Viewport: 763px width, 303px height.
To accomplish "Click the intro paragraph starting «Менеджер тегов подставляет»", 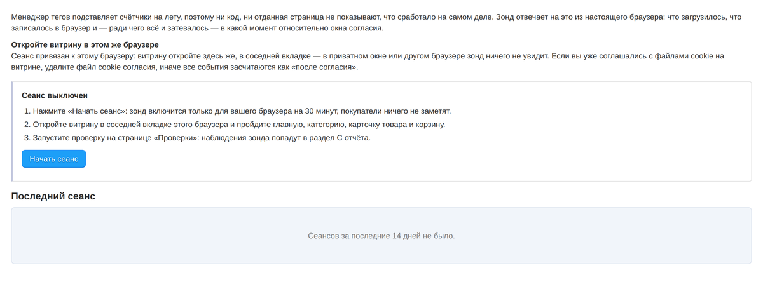I will pos(376,23).
